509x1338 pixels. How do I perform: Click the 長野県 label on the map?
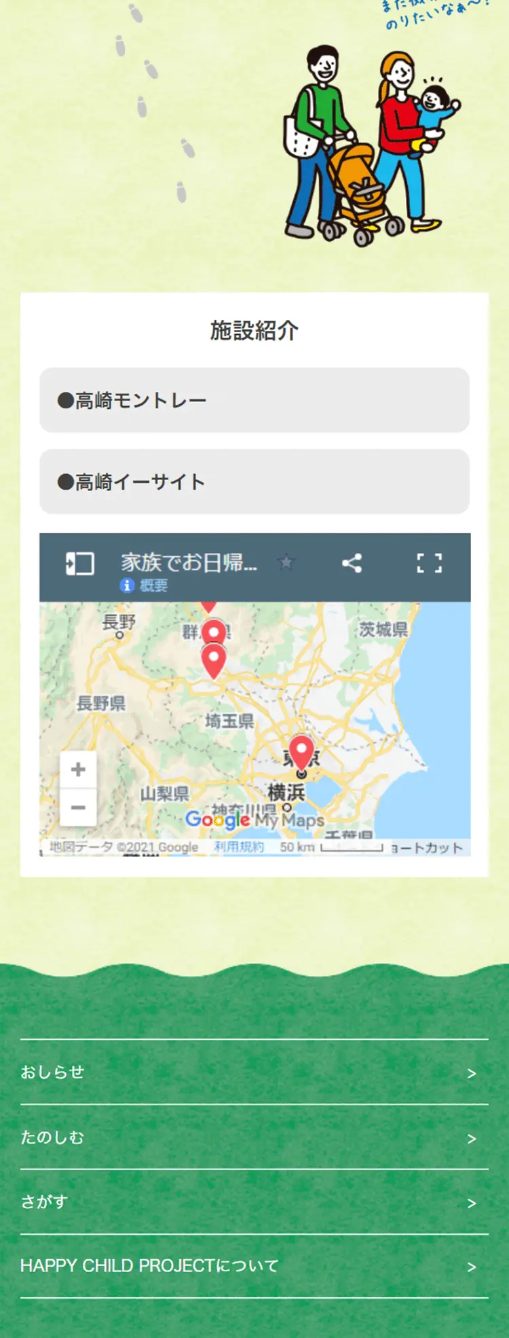tap(101, 703)
